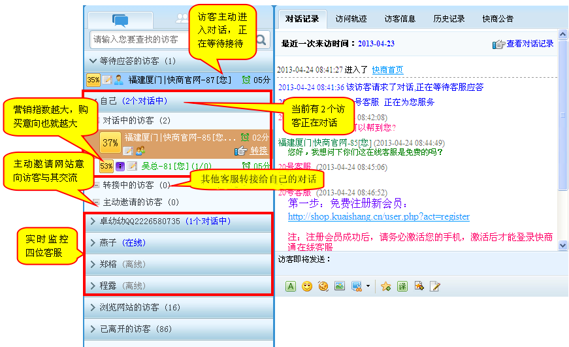The height and width of the screenshot is (347, 569).
Task: Click the send image icon
Action: pyautogui.click(x=340, y=286)
